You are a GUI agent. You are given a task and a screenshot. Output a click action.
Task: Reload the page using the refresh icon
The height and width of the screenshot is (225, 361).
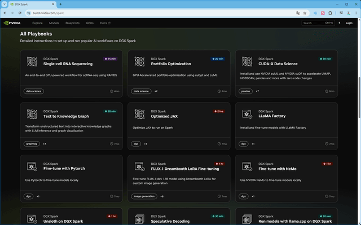pyautogui.click(x=20, y=13)
